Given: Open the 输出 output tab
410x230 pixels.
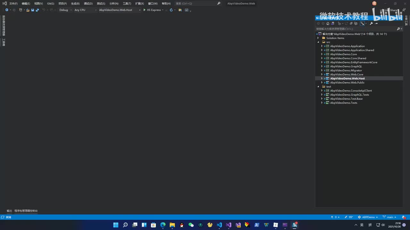Looking at the screenshot, I should 9,211.
